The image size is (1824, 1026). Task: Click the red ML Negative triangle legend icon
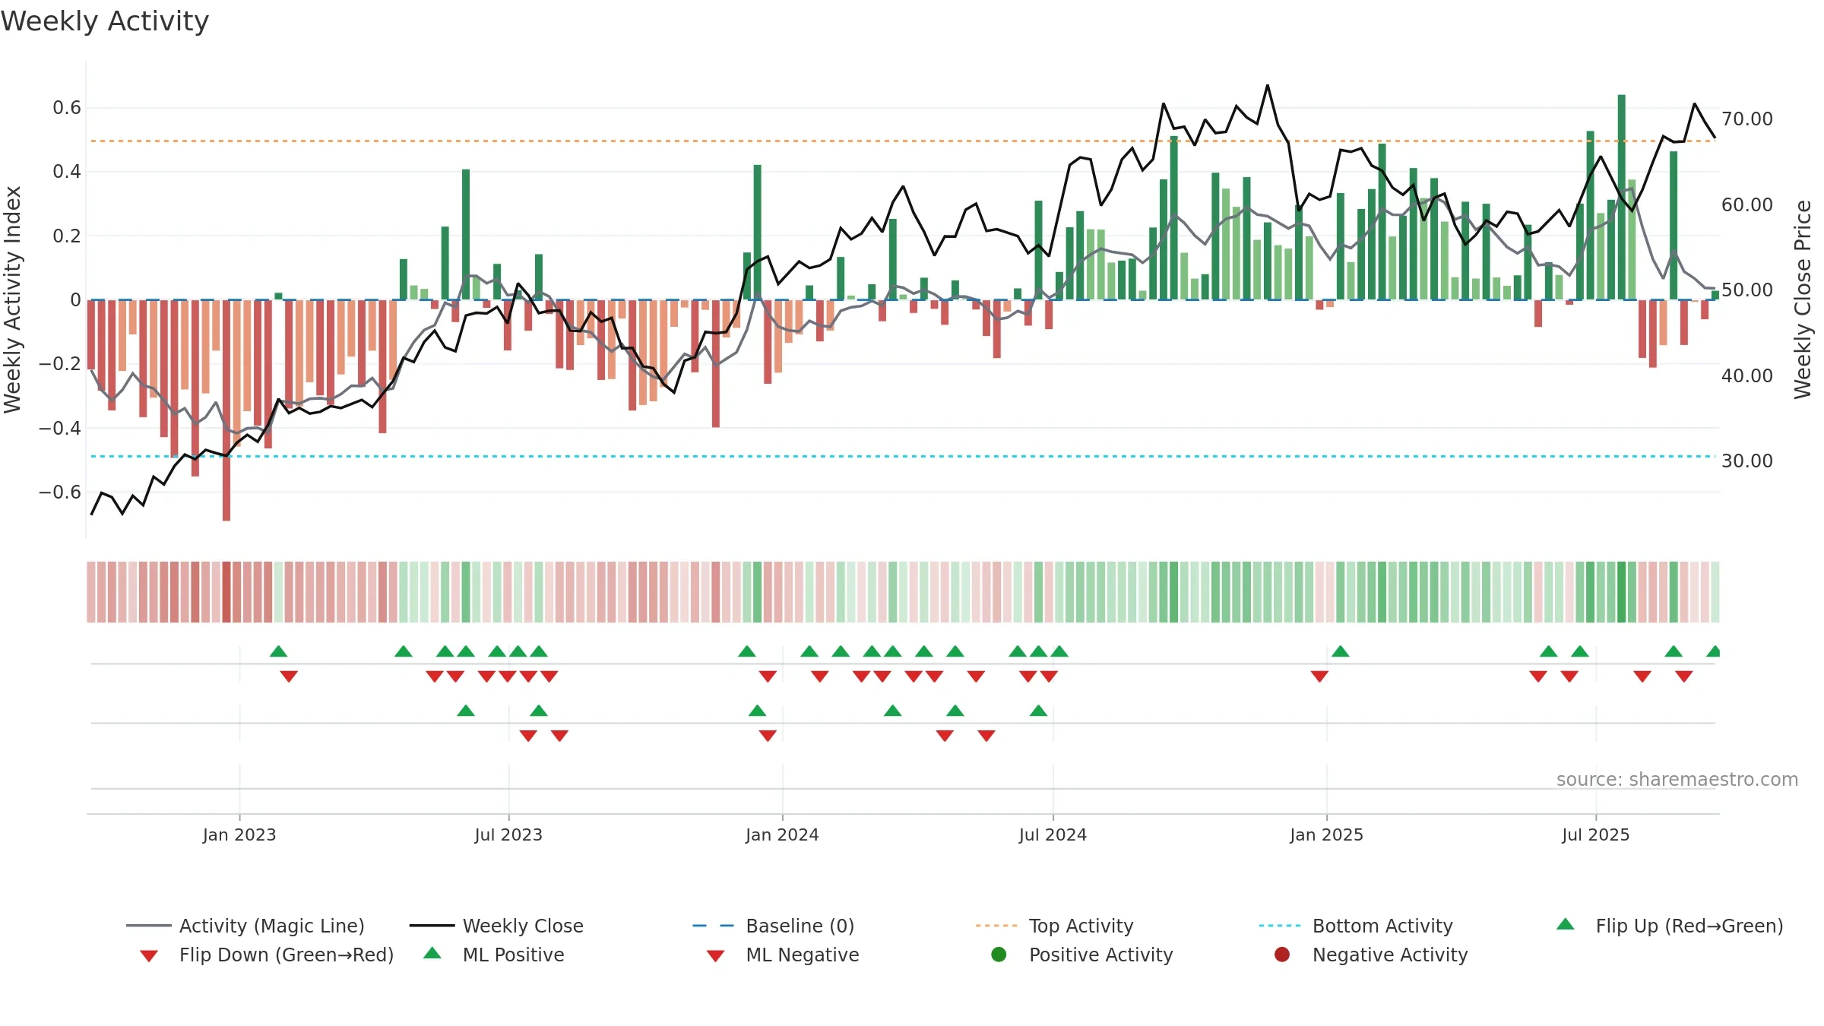coord(716,956)
